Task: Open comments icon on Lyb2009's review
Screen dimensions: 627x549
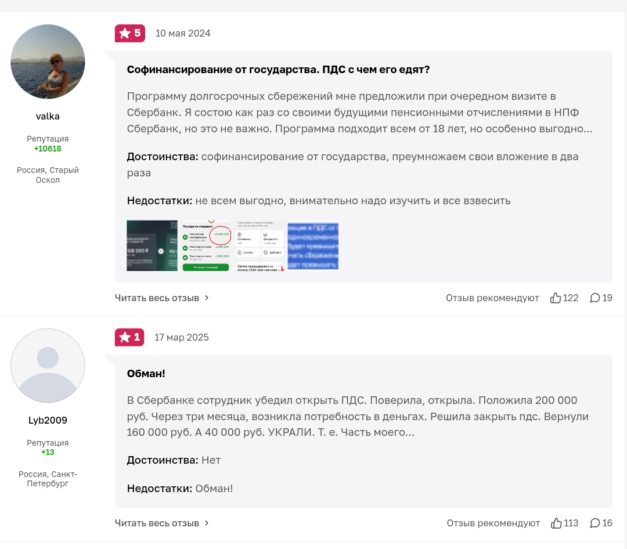Action: [x=595, y=523]
